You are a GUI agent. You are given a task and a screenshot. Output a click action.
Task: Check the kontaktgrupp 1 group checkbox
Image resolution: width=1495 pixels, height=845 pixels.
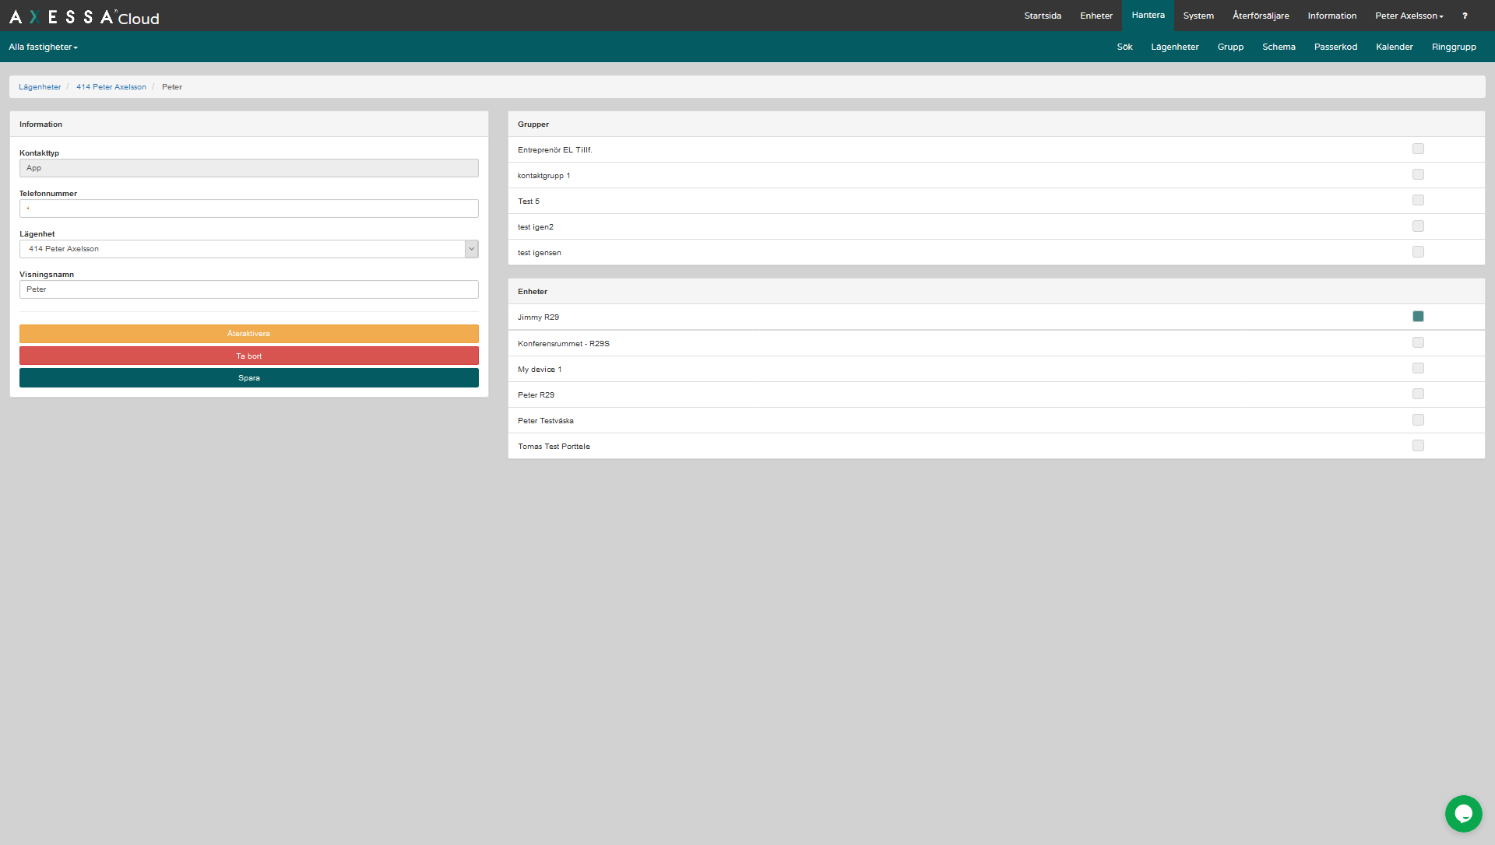(x=1418, y=175)
